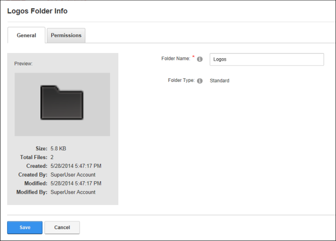
Task: Click the folder preview thumbnail
Action: tap(63, 105)
